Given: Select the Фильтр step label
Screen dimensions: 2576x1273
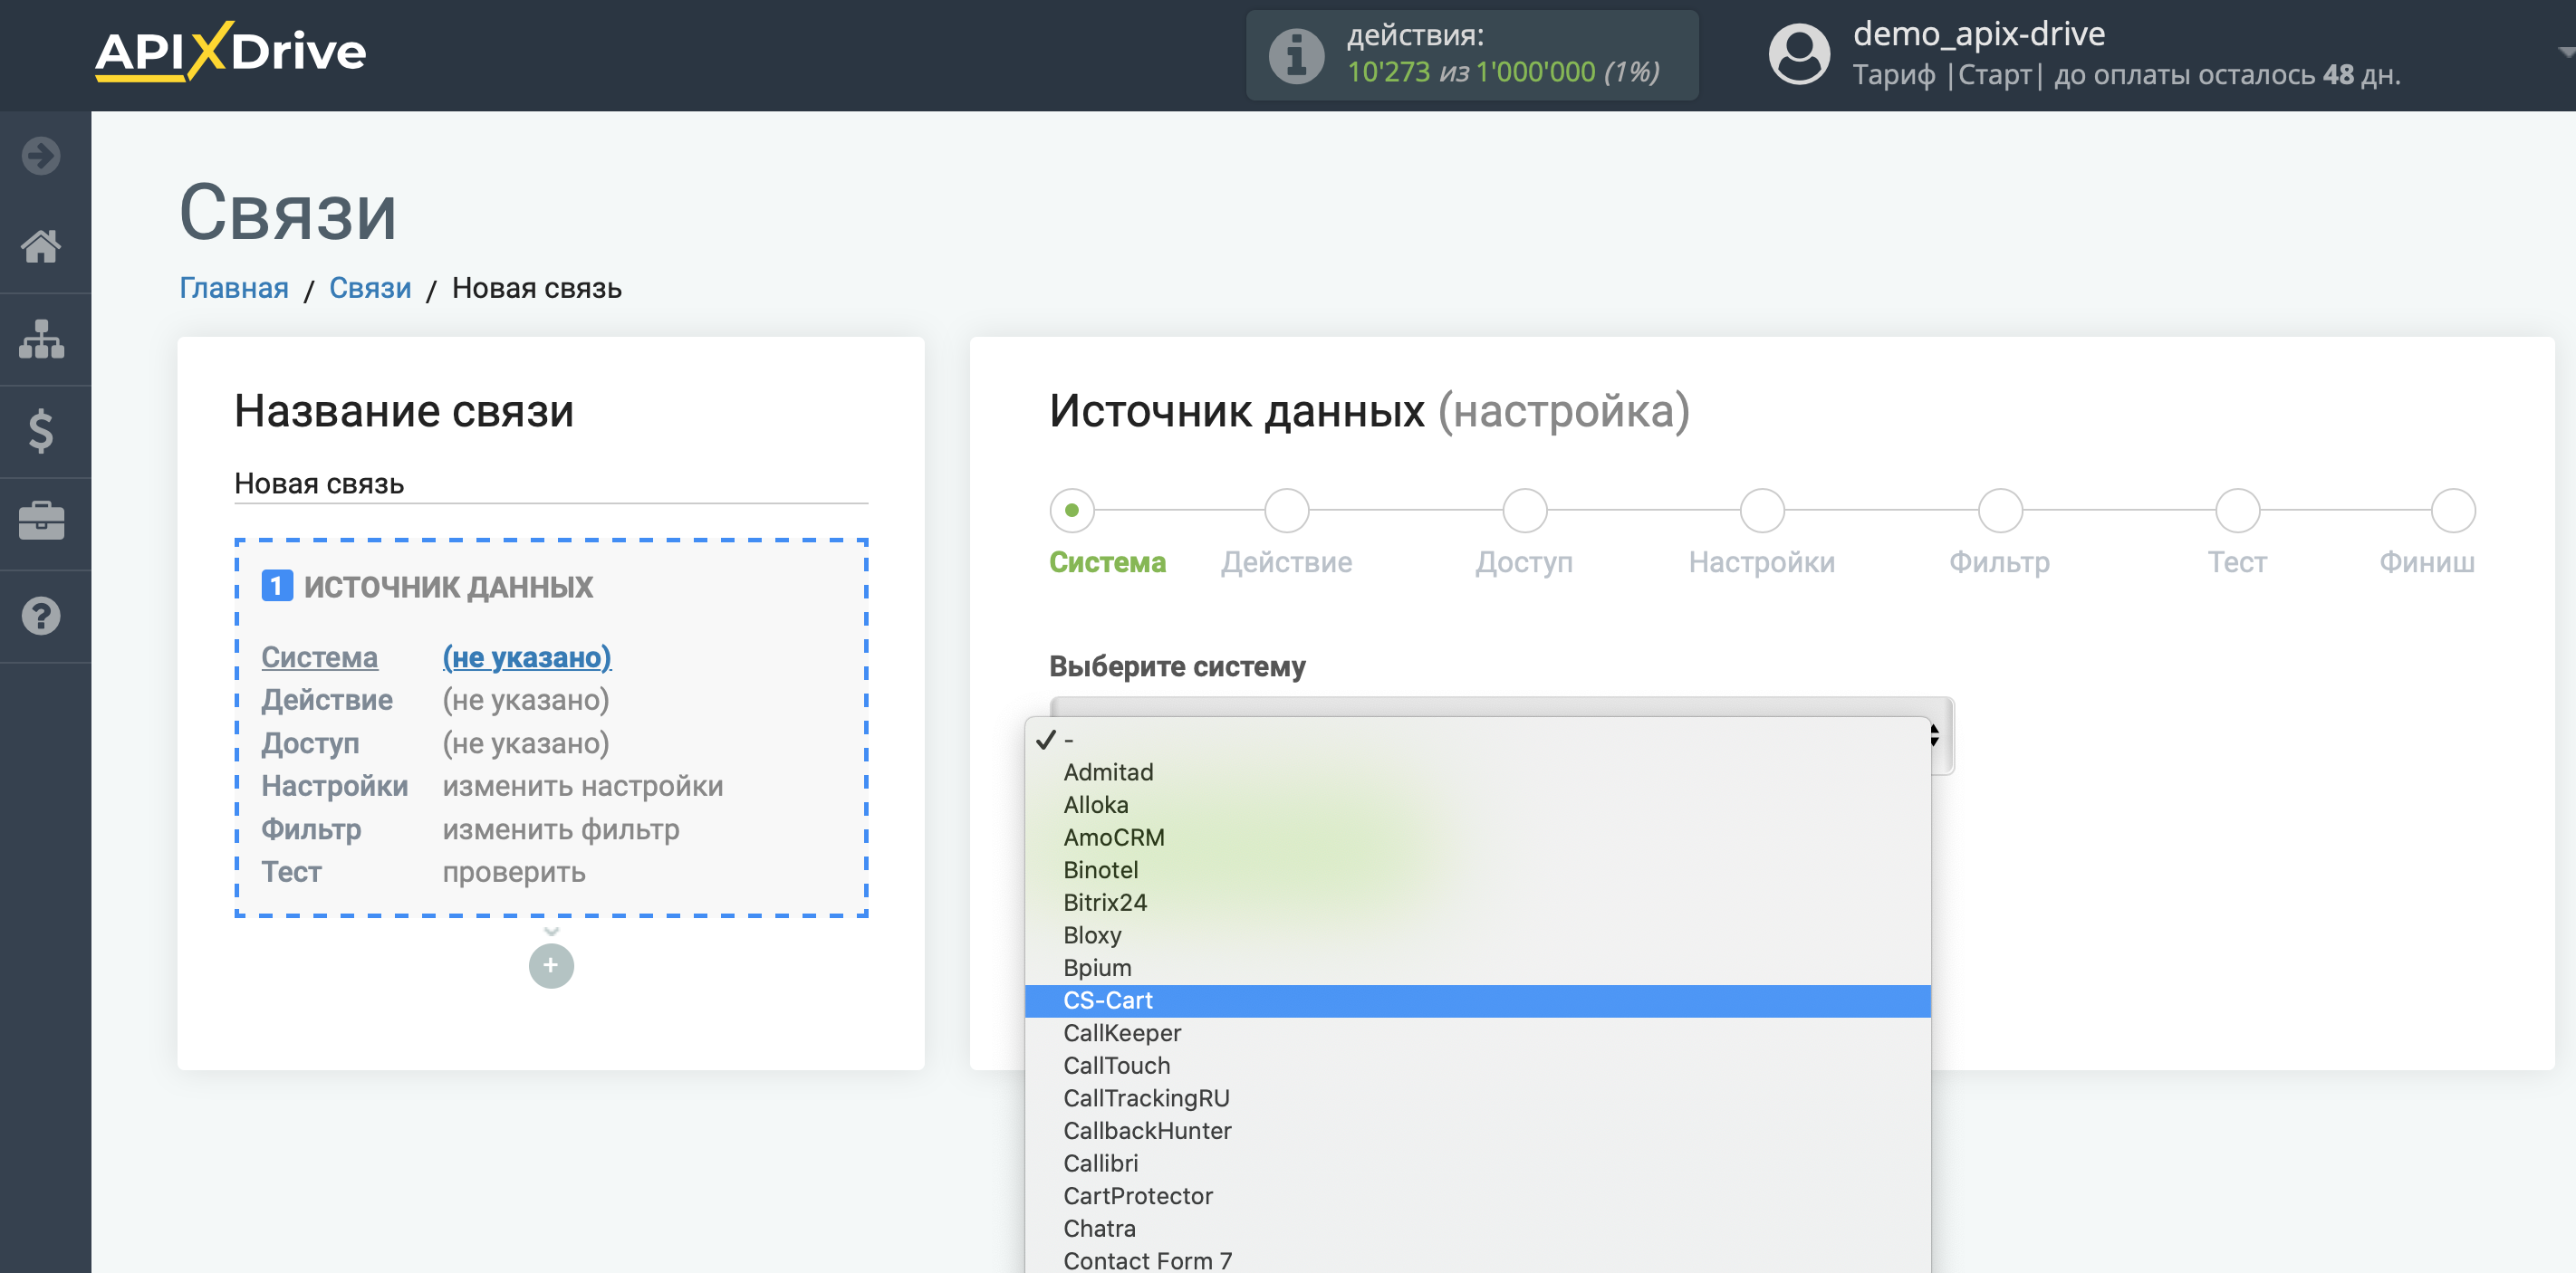Looking at the screenshot, I should tap(2000, 562).
